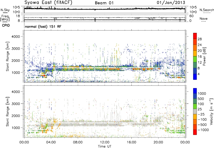
Task: Click the "3000" tick of the power panel
Action: (16, 49)
